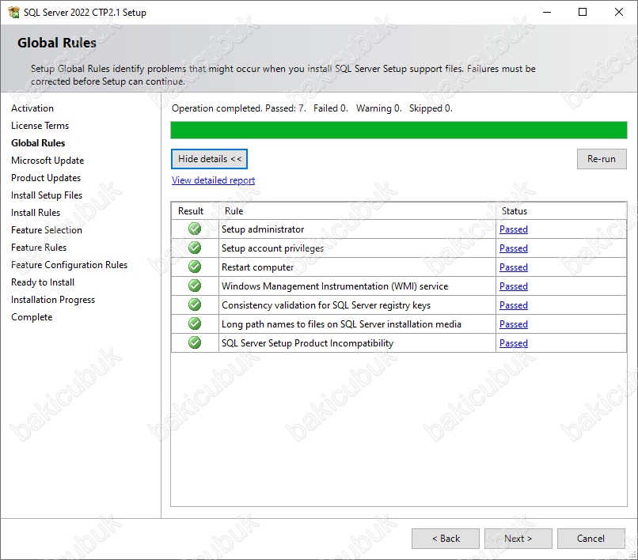Select Feature Rules step in sidebar
Viewport: 638px width, 560px height.
point(39,248)
